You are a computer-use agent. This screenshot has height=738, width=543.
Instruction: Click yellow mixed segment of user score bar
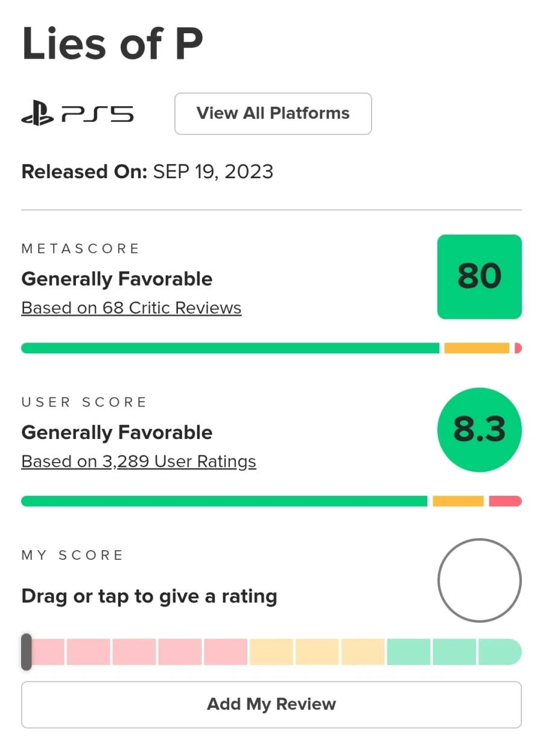coord(458,501)
